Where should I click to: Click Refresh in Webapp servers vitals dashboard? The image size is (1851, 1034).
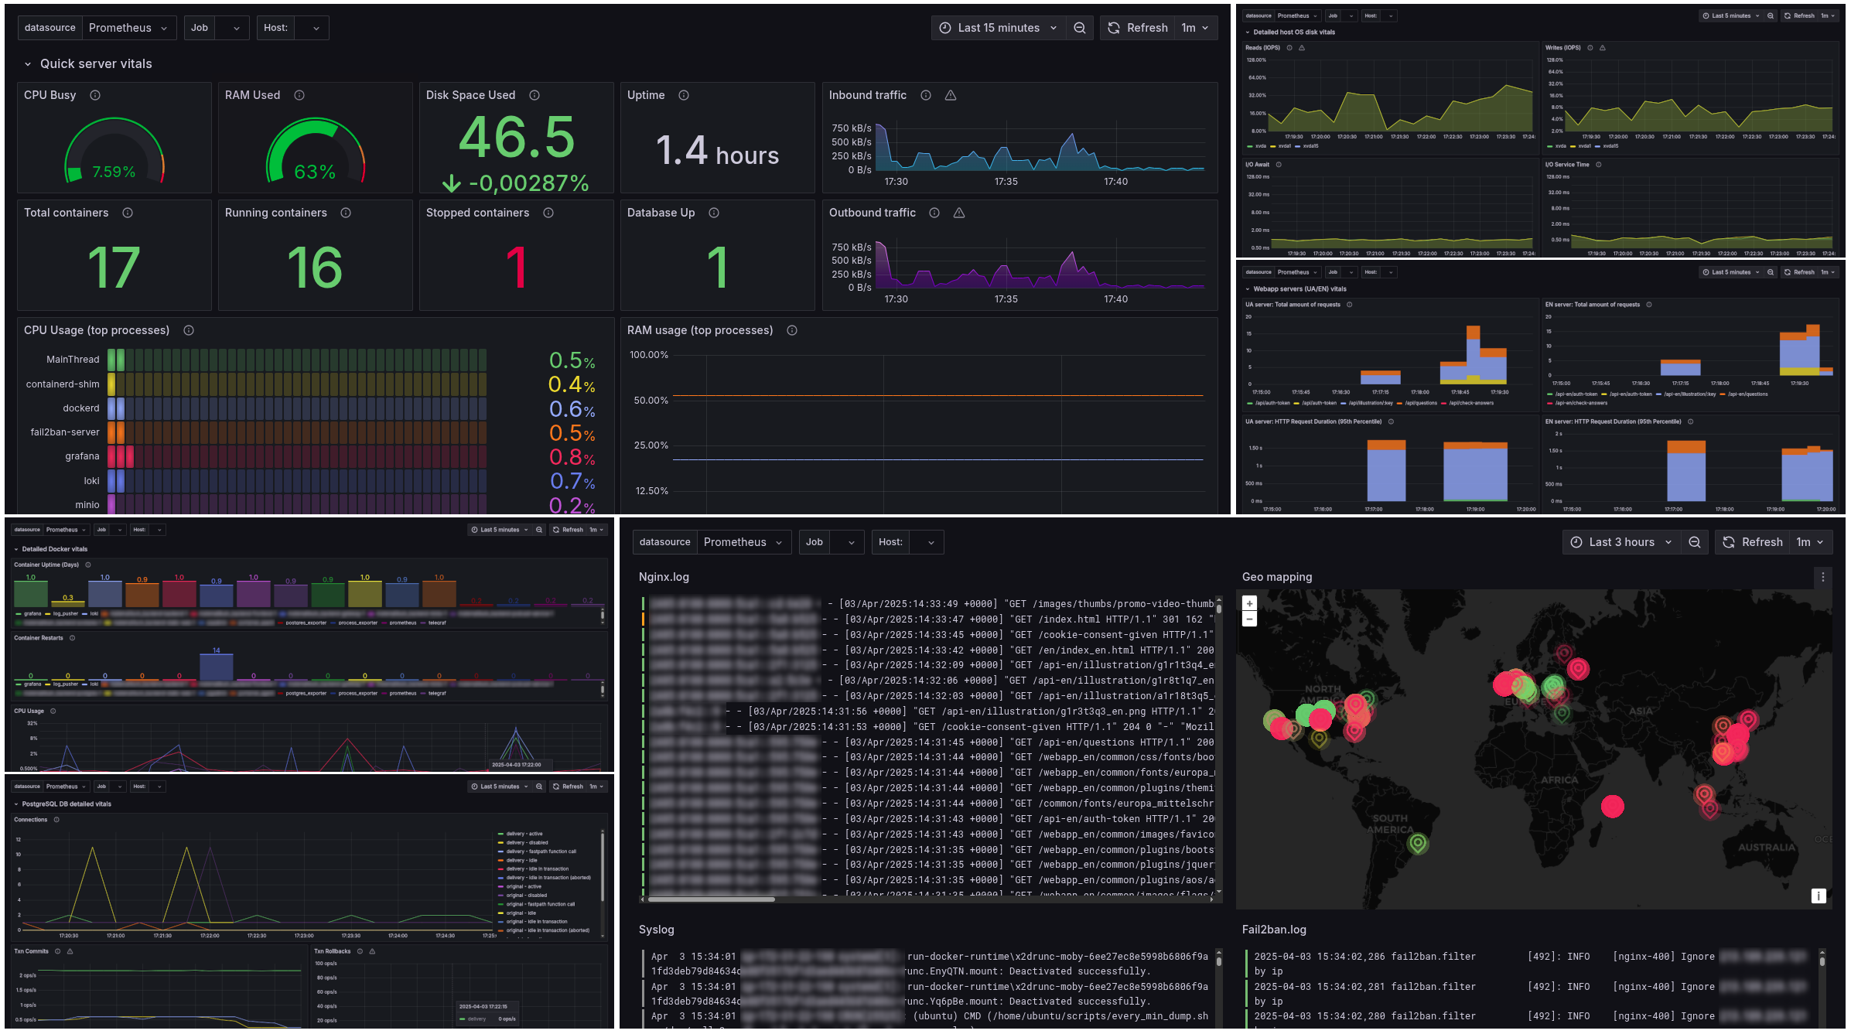pyautogui.click(x=1799, y=272)
